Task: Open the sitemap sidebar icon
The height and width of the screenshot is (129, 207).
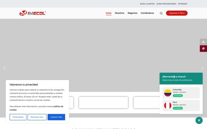Action: (203, 42)
